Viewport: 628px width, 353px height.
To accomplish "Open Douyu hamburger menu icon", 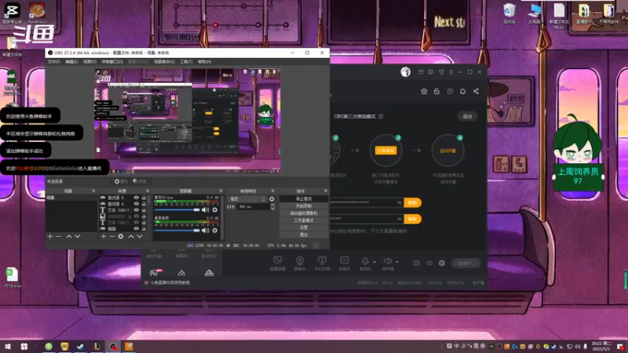I will [x=451, y=72].
